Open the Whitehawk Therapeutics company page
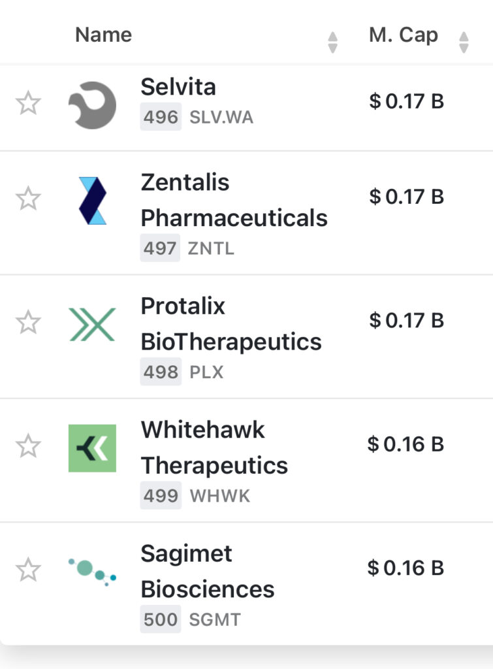 coord(214,448)
